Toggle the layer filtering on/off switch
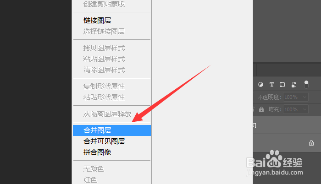This screenshot has height=184, width=321. (306, 84)
